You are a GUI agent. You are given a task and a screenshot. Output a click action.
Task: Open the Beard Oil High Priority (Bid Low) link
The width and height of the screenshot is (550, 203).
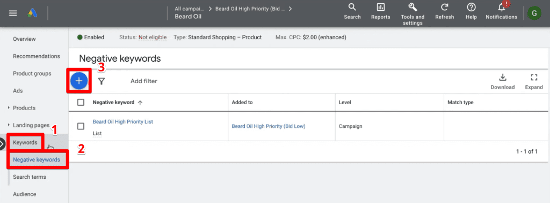[x=269, y=126]
